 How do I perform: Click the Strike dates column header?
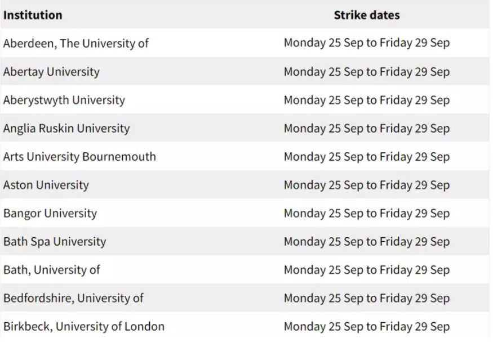coord(367,15)
